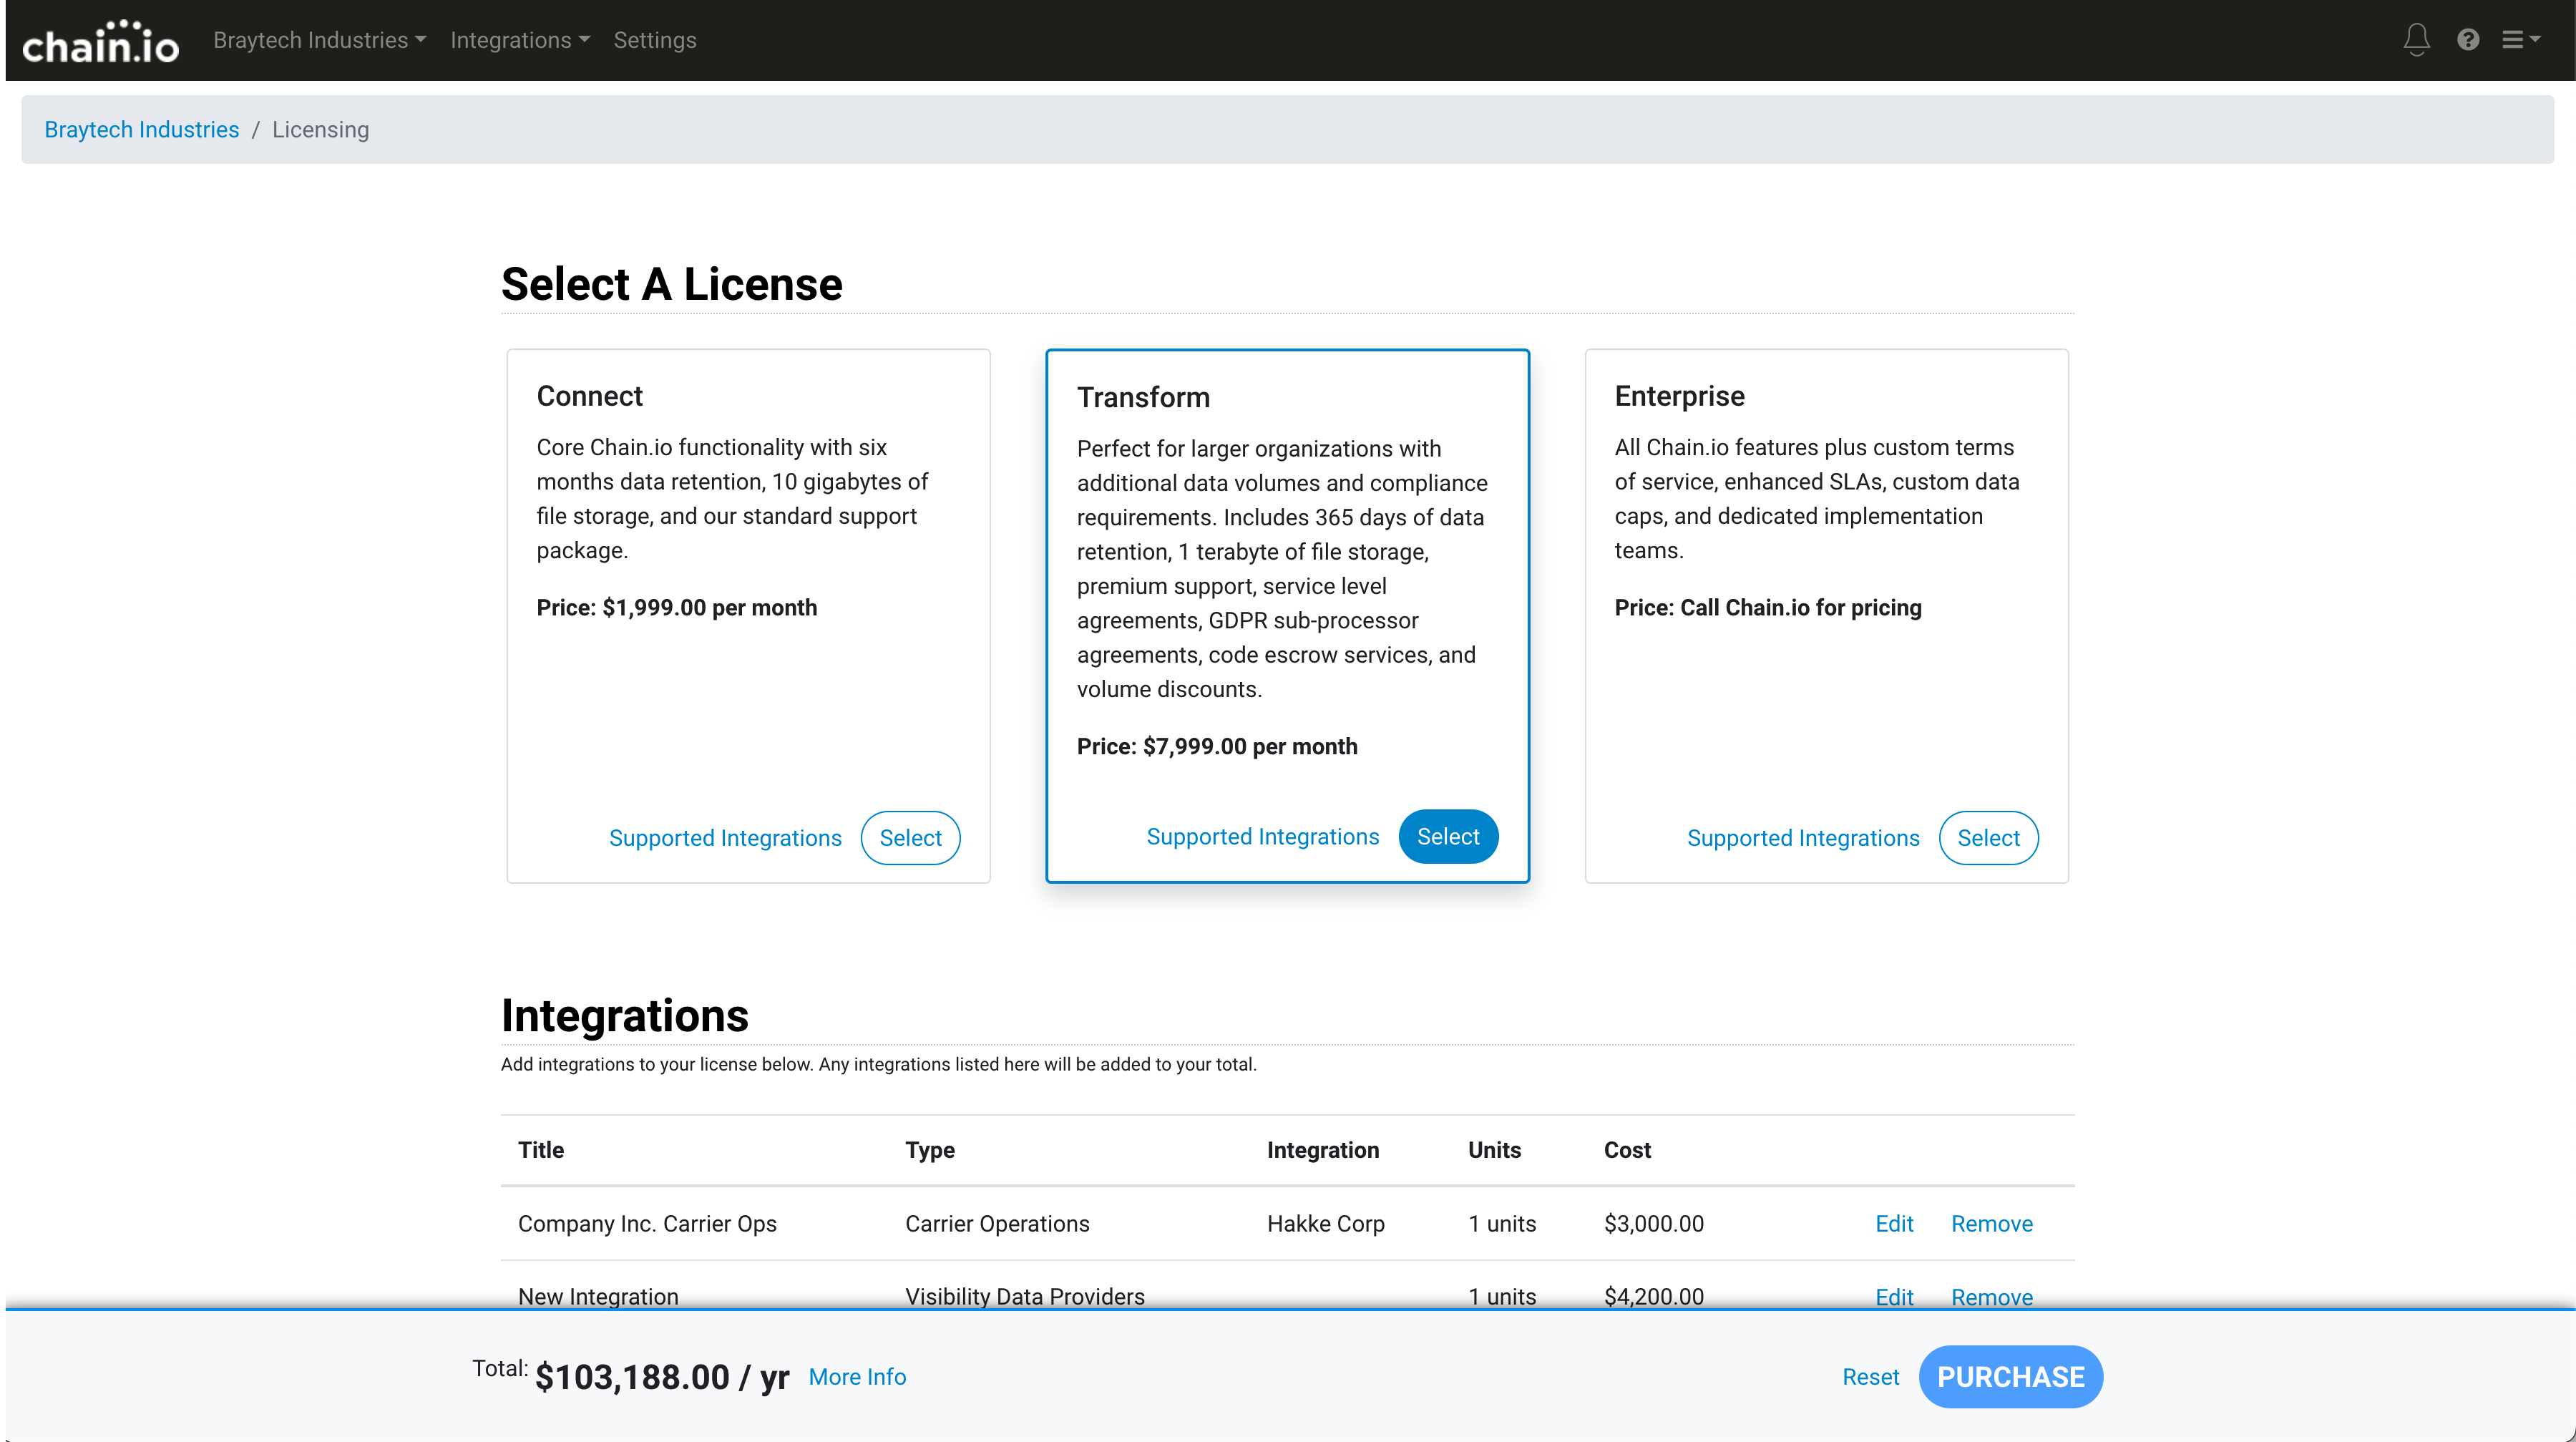The image size is (2576, 1442).
Task: Remove the Company Inc. Carrier Ops integration
Action: click(x=1991, y=1224)
